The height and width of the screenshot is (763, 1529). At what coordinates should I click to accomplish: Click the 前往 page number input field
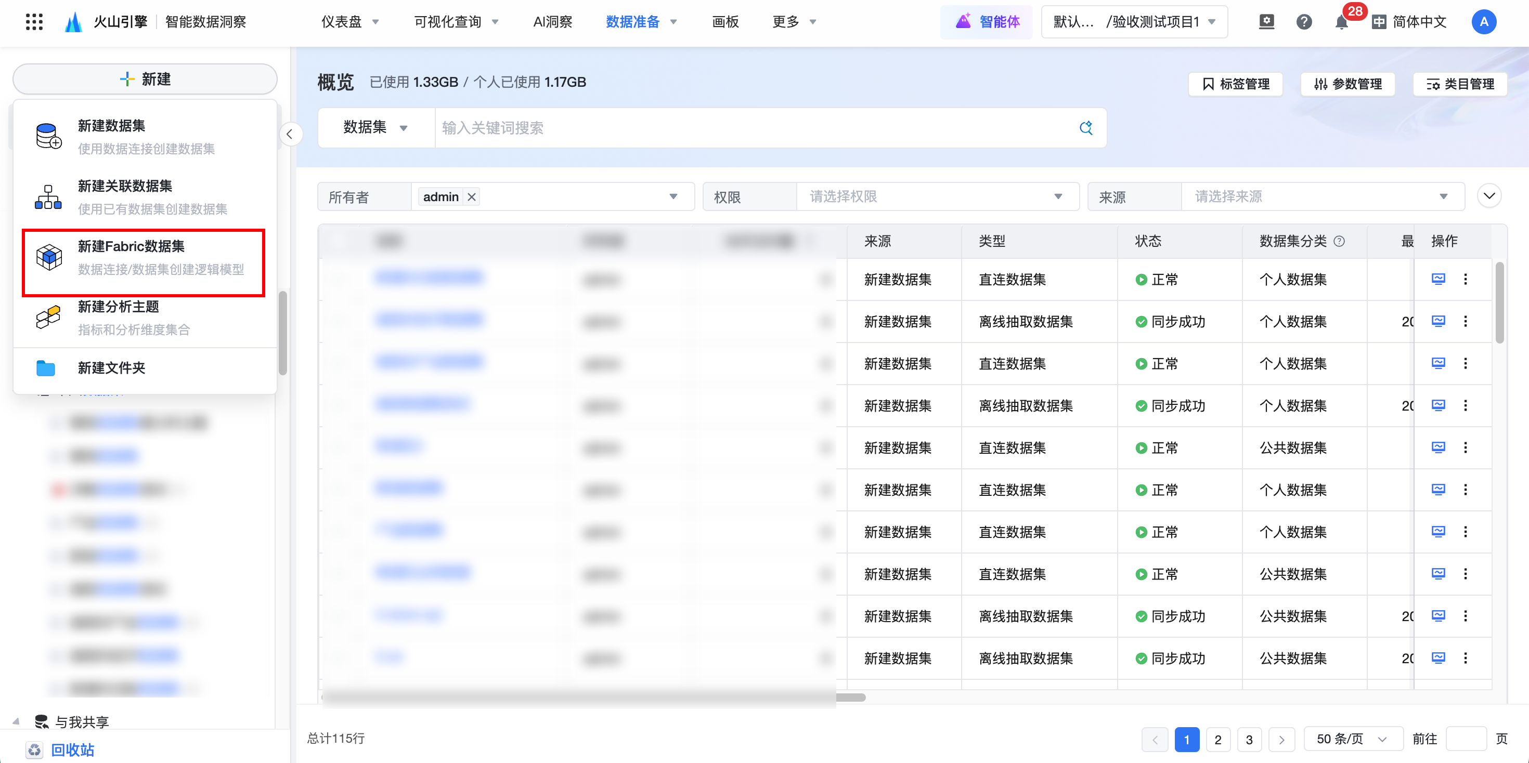(1465, 739)
